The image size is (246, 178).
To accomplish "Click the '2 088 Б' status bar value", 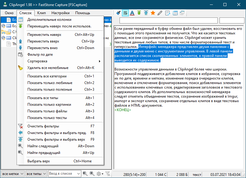I will point(182,175).
